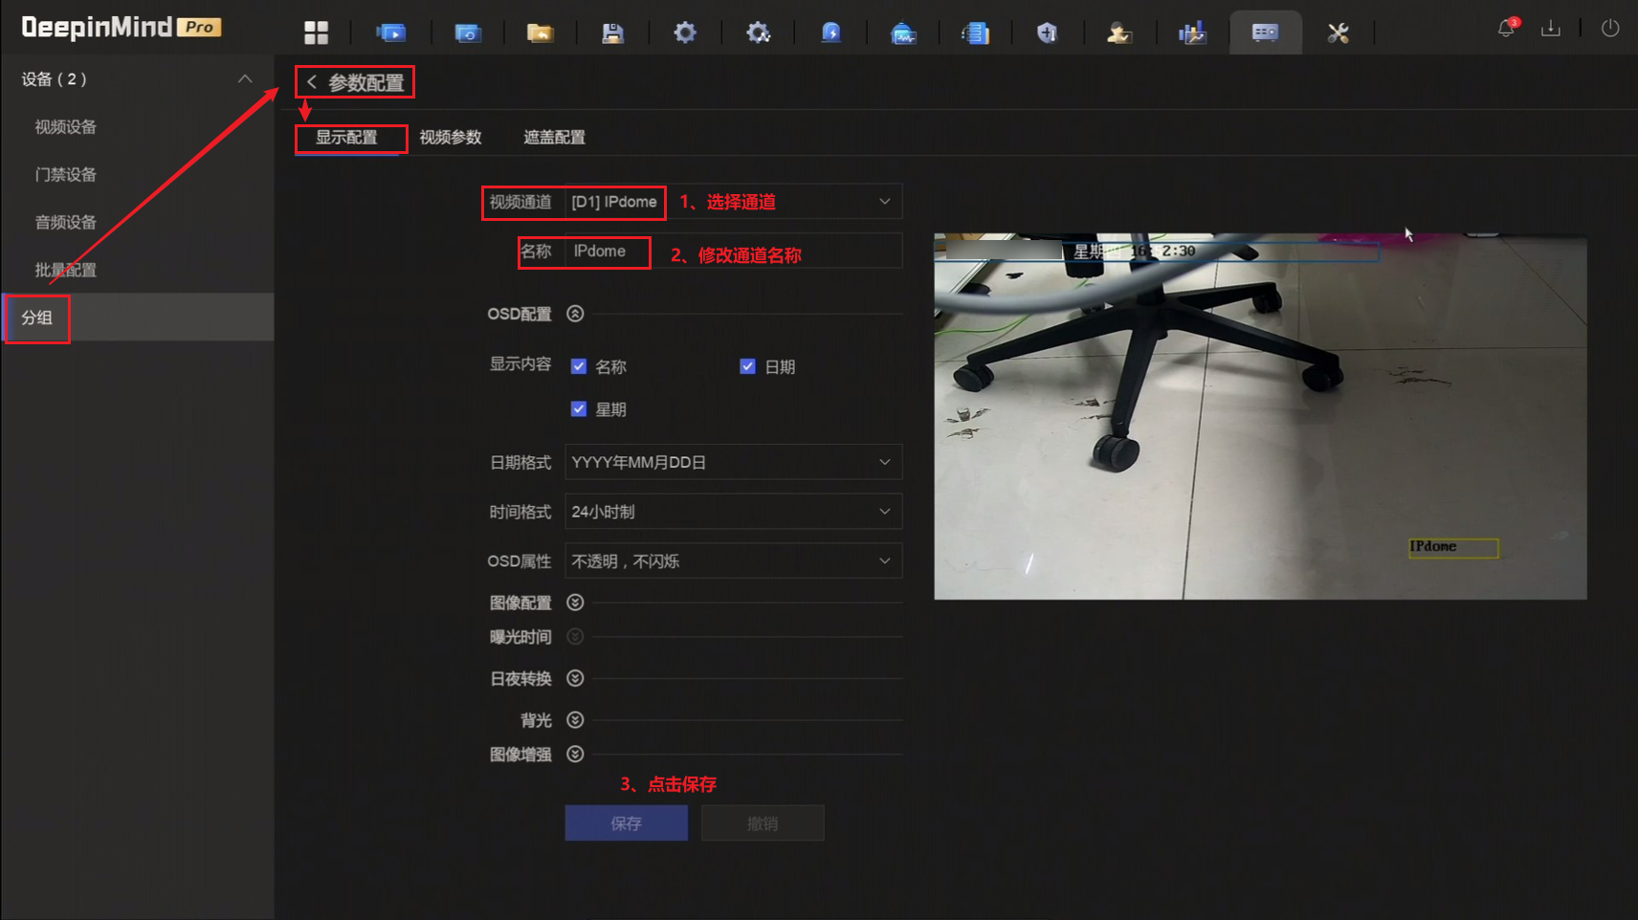This screenshot has width=1638, height=920.
Task: Open the second gear configuration icon
Action: coord(758,33)
